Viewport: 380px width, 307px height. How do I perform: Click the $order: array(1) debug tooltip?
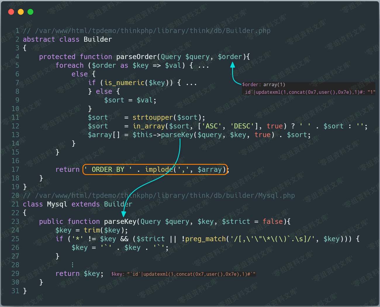pyautogui.click(x=264, y=85)
